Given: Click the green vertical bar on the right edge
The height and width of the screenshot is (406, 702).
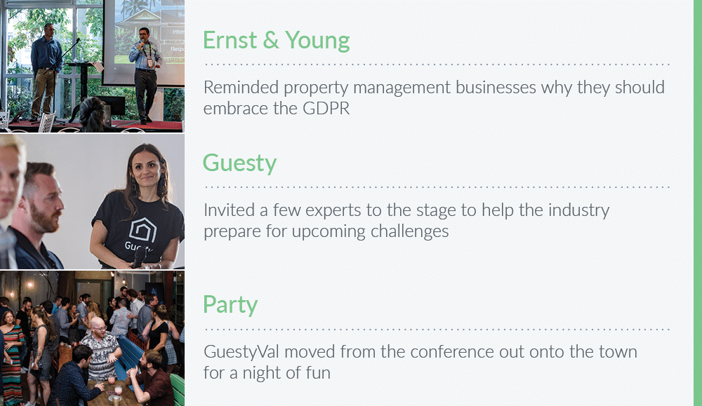Looking at the screenshot, I should tap(698, 203).
